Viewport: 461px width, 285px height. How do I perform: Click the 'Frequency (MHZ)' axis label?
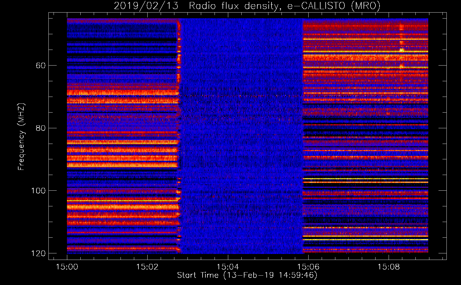(21, 137)
